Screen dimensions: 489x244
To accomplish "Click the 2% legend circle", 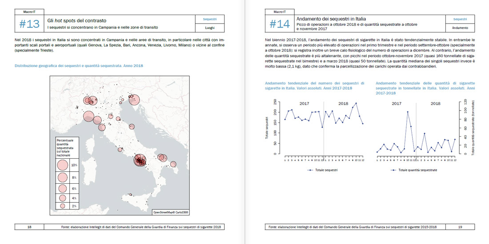I will click(x=63, y=206).
